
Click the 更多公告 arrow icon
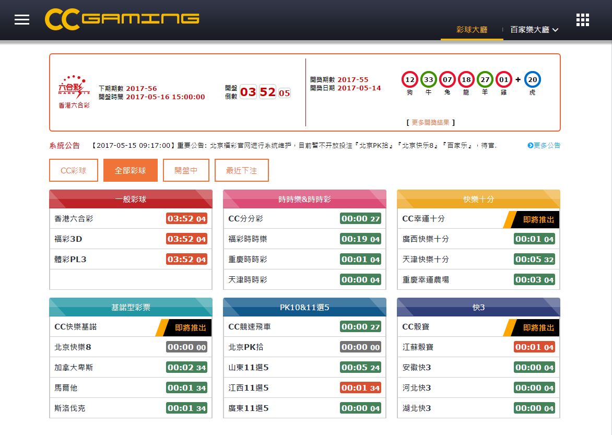tap(530, 145)
